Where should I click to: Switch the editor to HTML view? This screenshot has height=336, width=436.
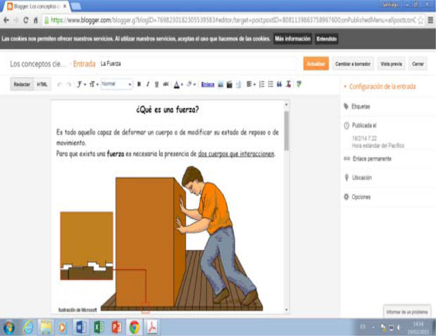pos(42,84)
